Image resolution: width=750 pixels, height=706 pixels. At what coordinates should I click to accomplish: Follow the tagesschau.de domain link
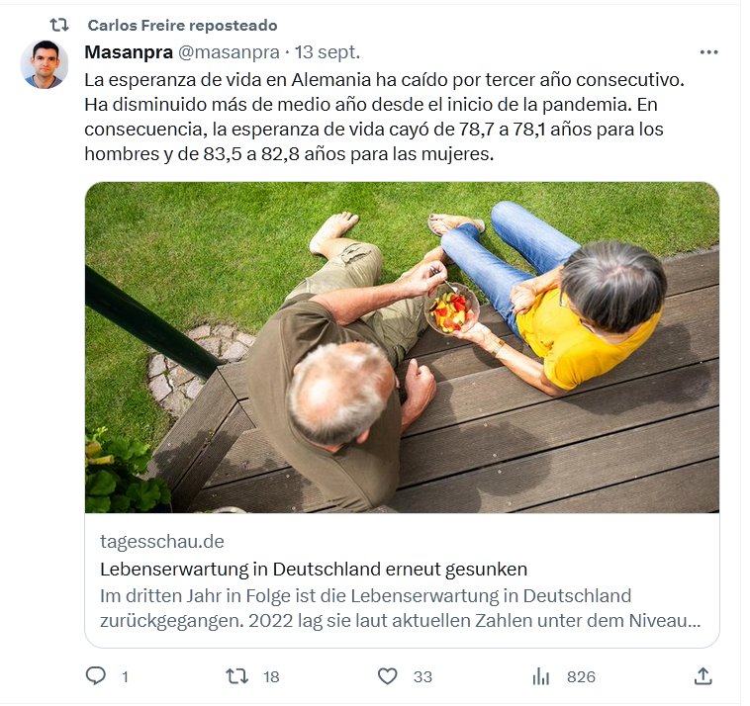tap(162, 541)
